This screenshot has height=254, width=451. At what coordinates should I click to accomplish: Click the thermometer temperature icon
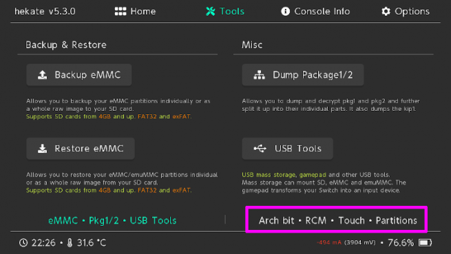click(x=70, y=242)
